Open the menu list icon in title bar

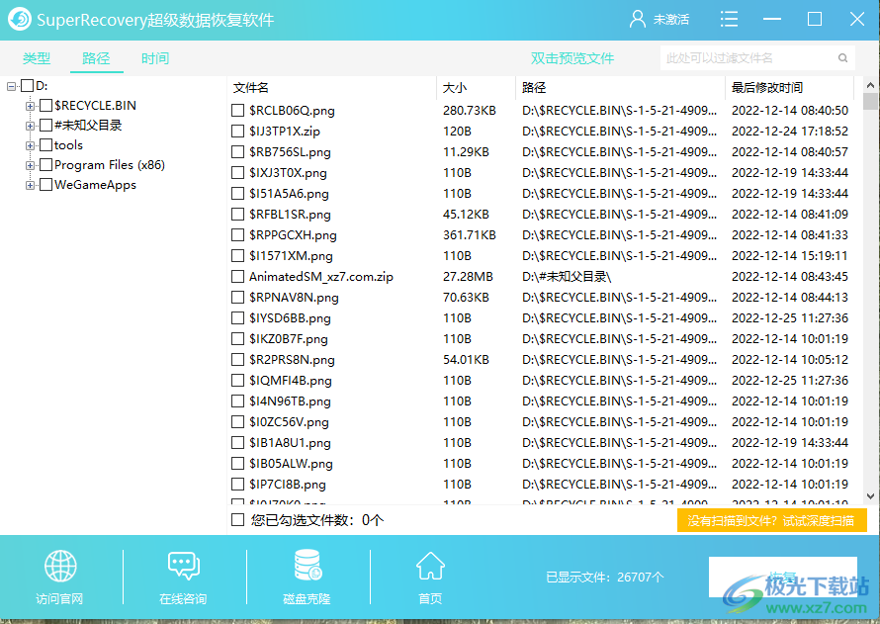[x=729, y=19]
